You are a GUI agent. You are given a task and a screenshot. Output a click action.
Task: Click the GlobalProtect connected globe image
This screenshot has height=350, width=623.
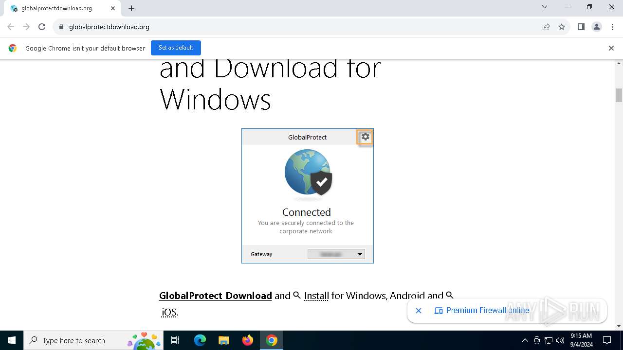308,173
